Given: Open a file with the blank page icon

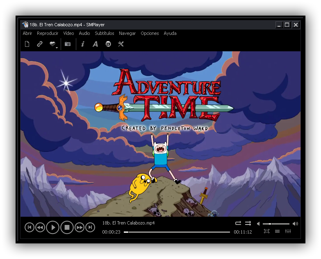Looking at the screenshot, I should 27,44.
